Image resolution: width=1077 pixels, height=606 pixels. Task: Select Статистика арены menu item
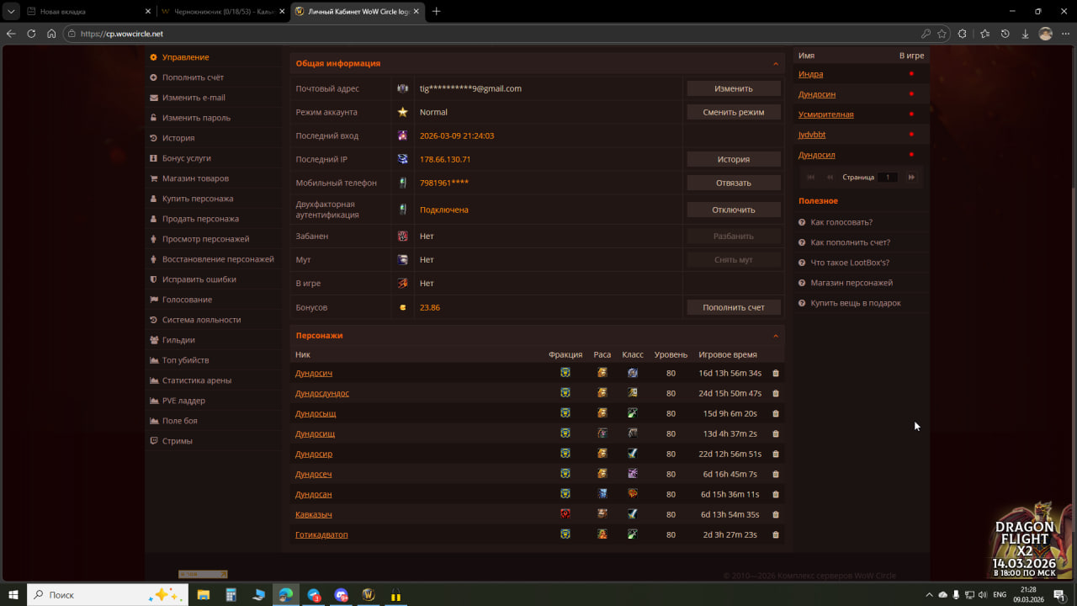pos(197,380)
